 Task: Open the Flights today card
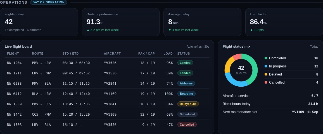39,22
